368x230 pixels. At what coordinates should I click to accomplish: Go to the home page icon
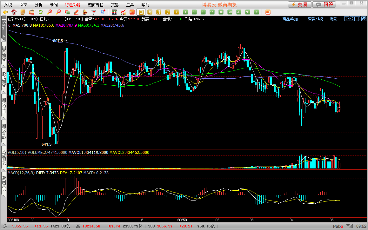(14, 12)
